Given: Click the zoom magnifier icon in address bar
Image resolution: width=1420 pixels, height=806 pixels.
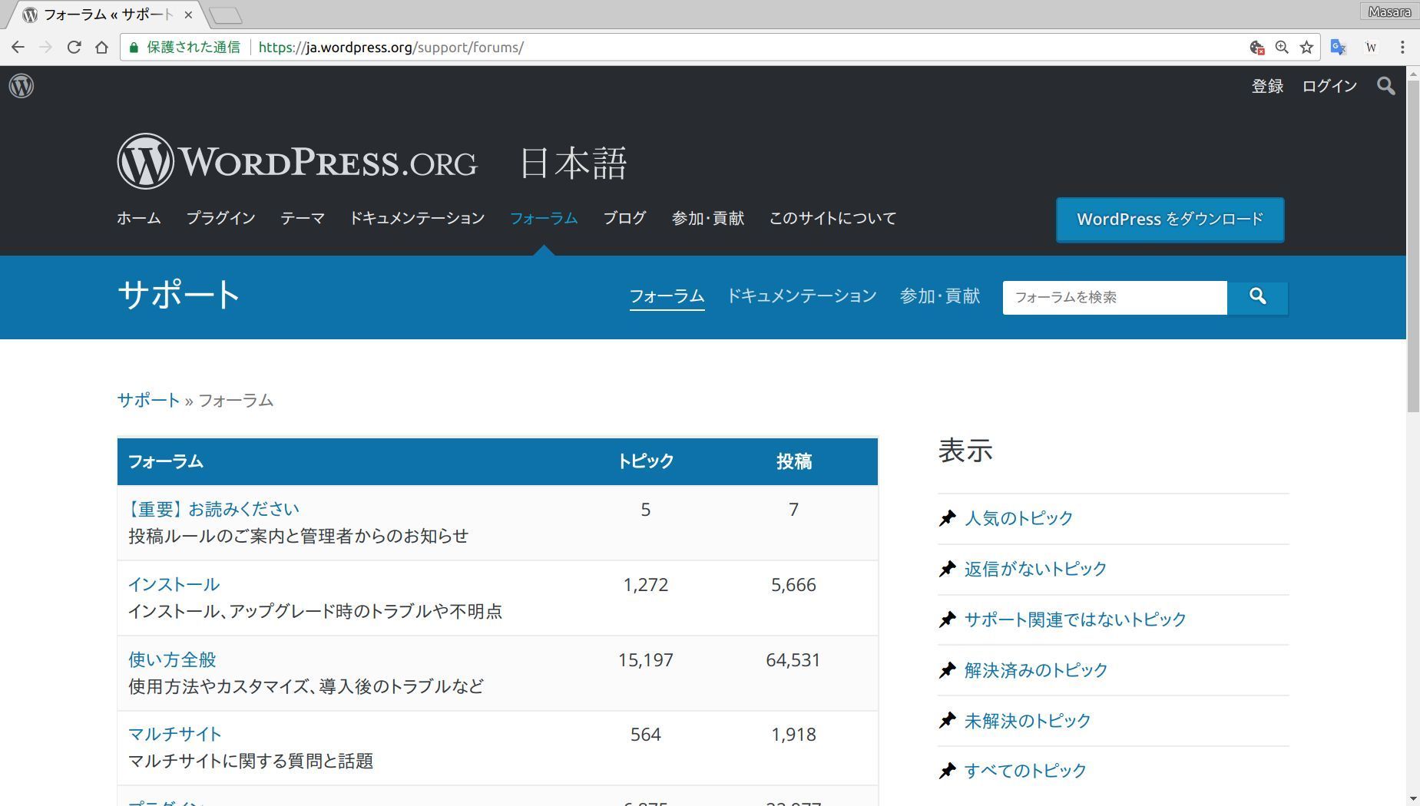Looking at the screenshot, I should (x=1282, y=48).
